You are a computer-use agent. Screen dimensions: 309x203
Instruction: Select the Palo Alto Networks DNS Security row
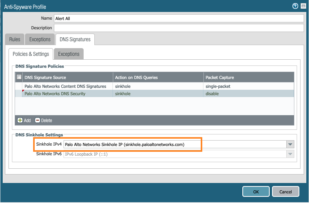[x=55, y=94]
